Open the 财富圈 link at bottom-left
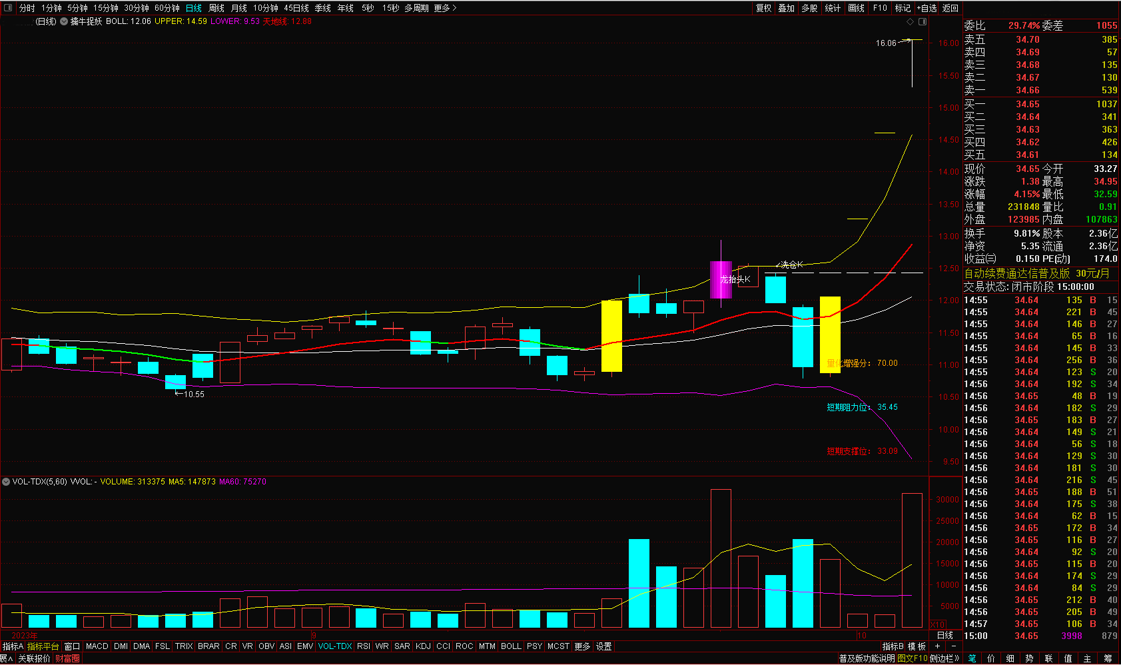The image size is (1121, 665). (67, 658)
